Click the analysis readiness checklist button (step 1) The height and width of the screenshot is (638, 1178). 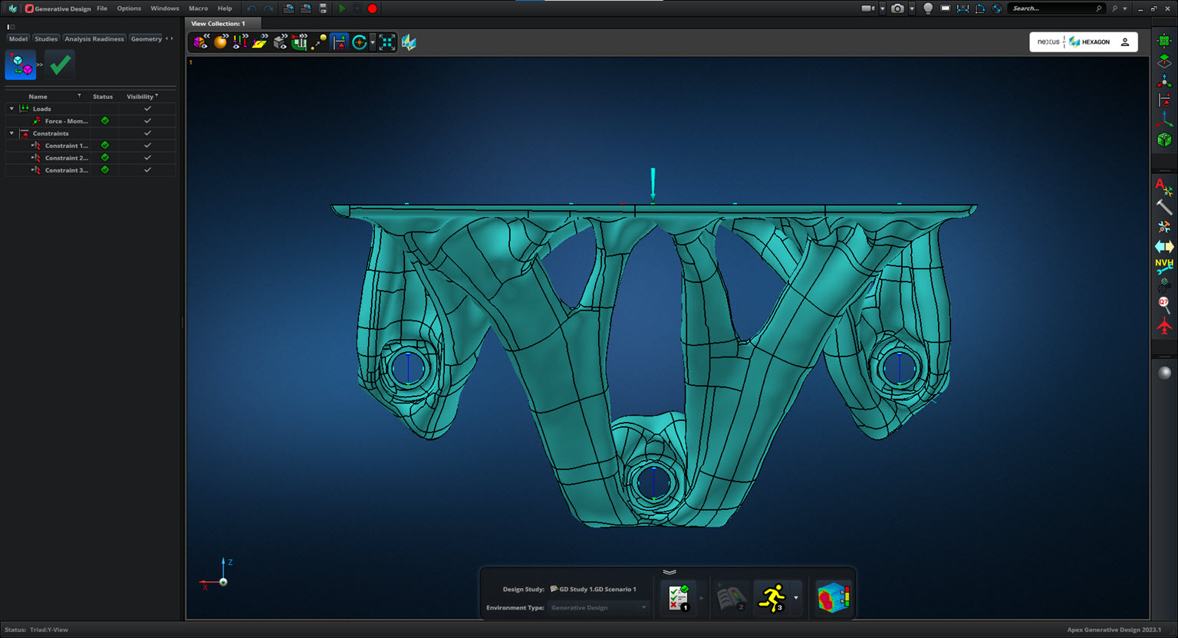(678, 597)
